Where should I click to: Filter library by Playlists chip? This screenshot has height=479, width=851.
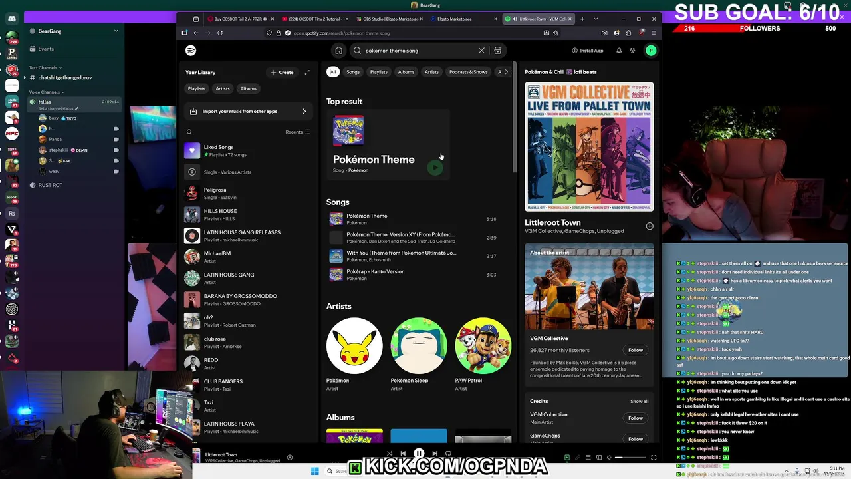[x=197, y=88]
